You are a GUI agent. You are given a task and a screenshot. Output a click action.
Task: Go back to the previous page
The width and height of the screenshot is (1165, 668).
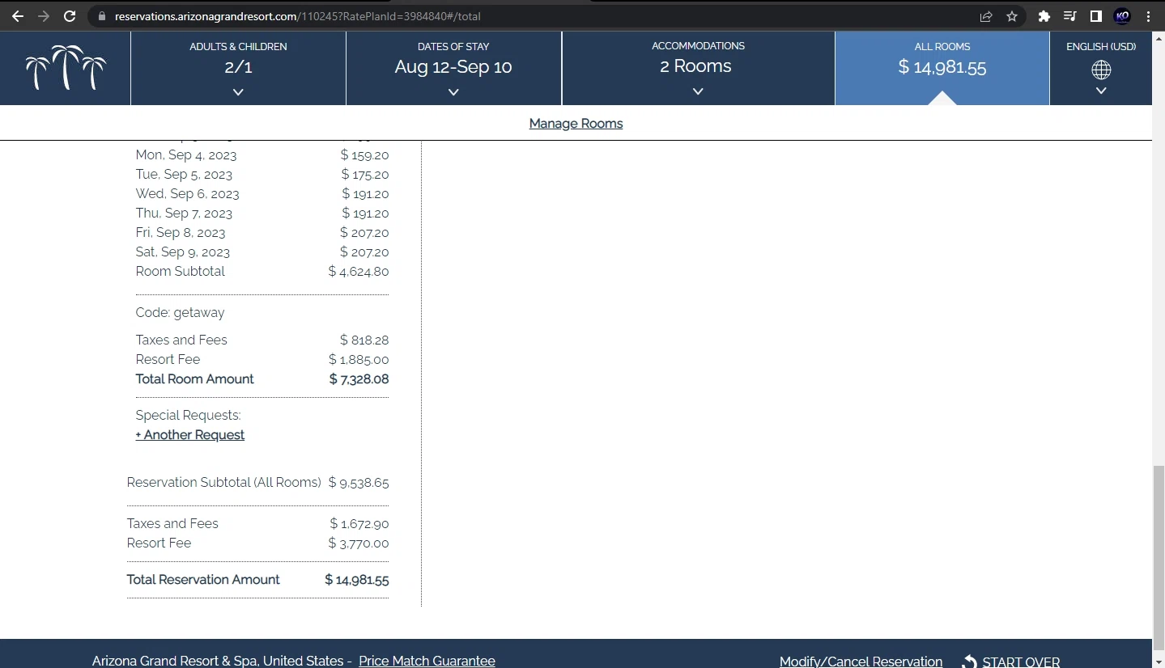click(x=18, y=16)
